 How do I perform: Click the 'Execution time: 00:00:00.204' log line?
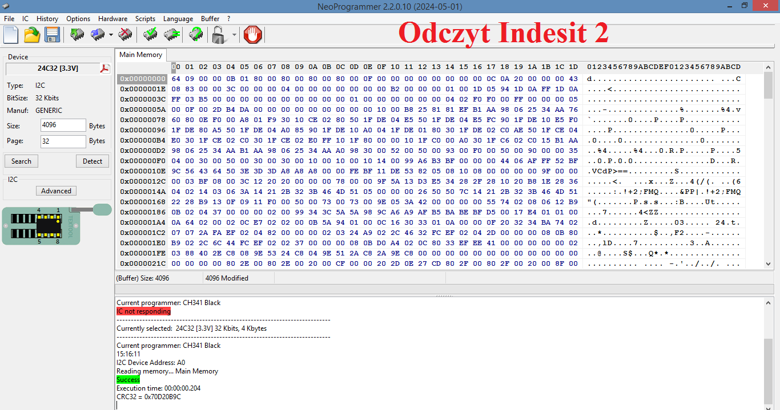(158, 388)
